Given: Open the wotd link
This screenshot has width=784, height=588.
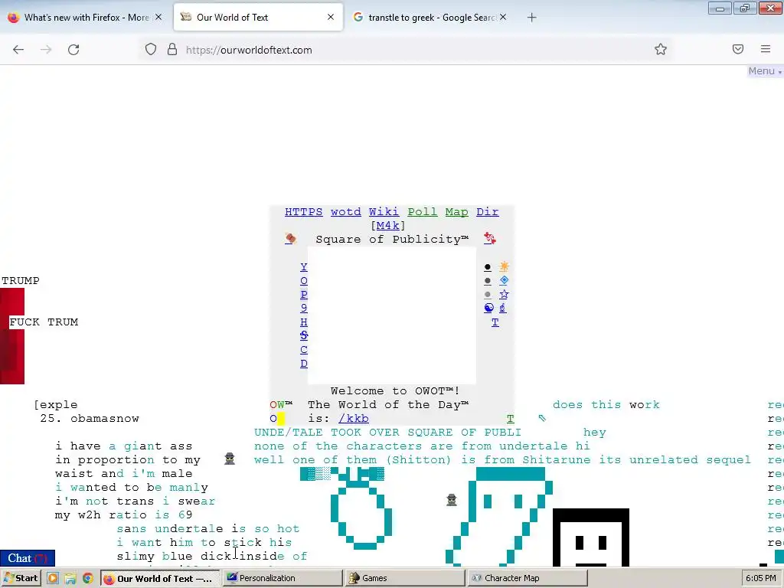Looking at the screenshot, I should click(x=345, y=212).
